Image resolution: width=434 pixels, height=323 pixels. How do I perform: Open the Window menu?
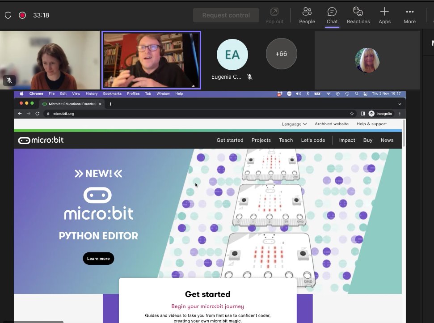[163, 93]
